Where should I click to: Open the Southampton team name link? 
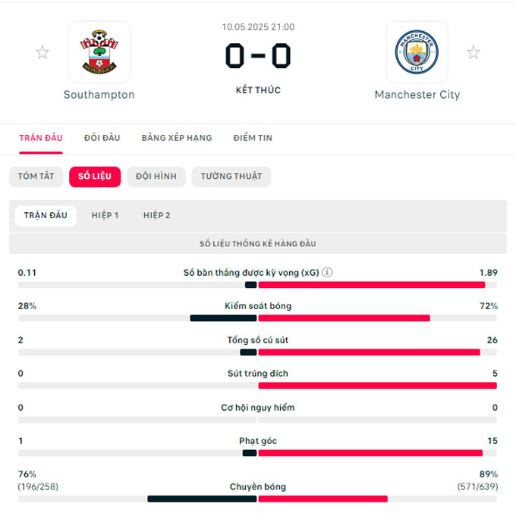point(99,95)
